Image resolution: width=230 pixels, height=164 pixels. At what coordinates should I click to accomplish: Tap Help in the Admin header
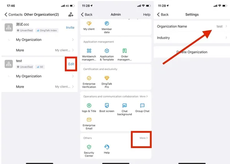click(147, 15)
